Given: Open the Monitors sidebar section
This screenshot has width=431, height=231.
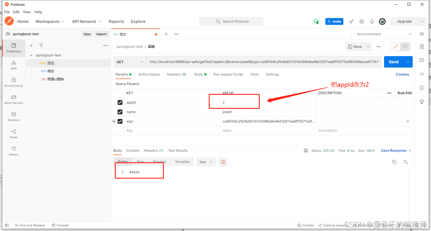Looking at the screenshot, I should [x=14, y=117].
